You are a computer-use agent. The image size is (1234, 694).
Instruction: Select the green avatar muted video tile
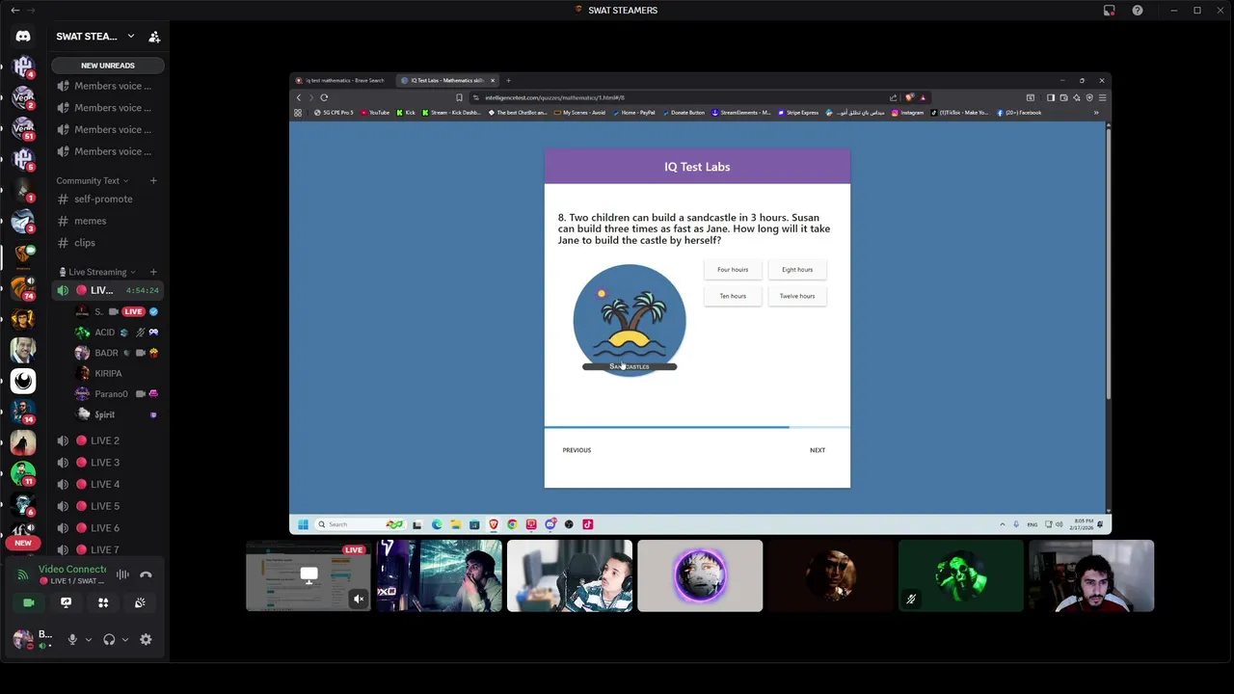(x=961, y=576)
